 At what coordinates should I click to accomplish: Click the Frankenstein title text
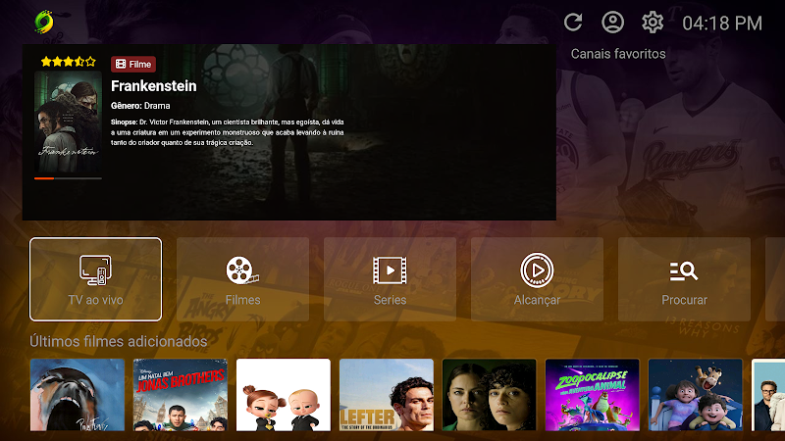154,86
